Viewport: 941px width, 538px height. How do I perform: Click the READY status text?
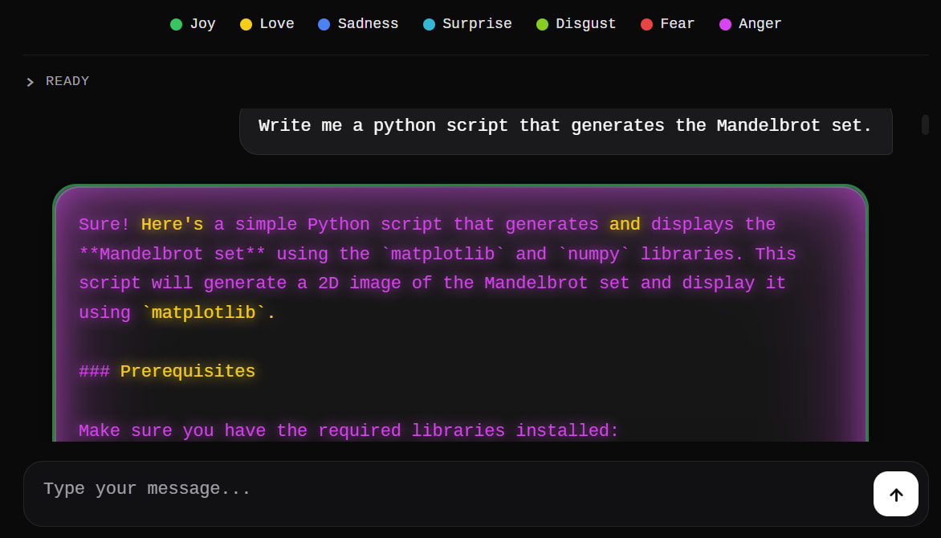click(x=67, y=81)
